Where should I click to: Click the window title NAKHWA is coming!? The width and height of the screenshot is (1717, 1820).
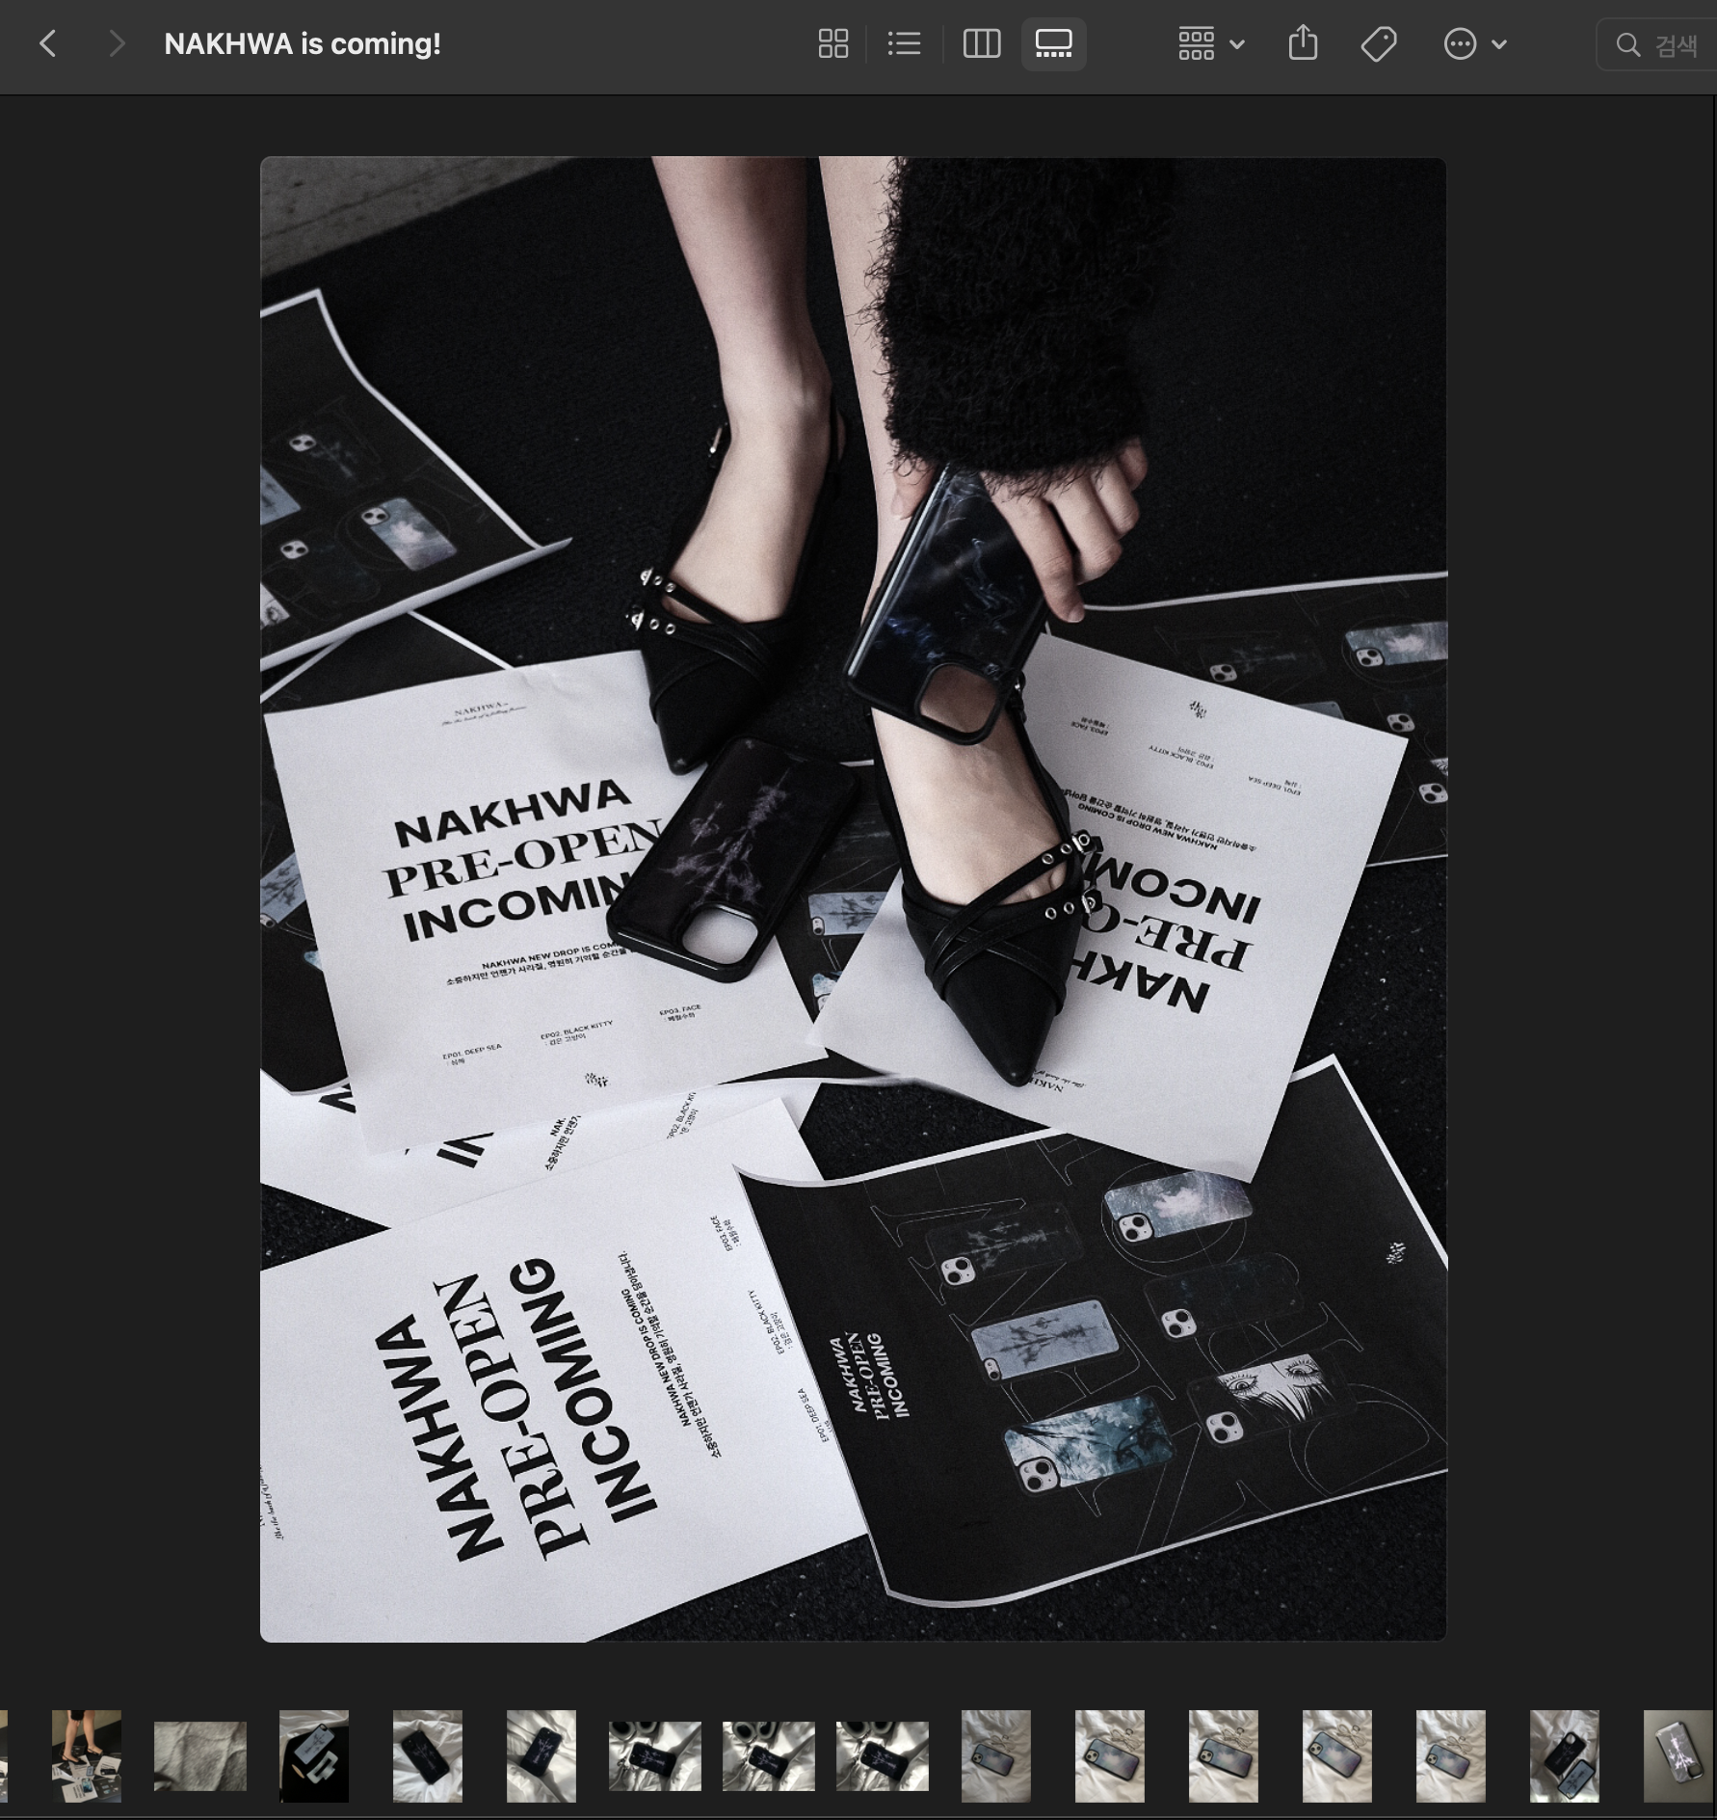303,43
